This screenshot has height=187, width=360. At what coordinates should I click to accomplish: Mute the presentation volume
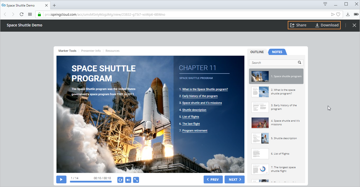pyautogui.click(x=128, y=180)
